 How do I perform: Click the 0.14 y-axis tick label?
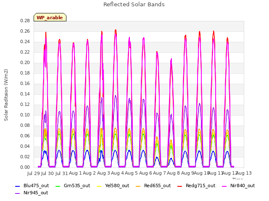[25, 94]
